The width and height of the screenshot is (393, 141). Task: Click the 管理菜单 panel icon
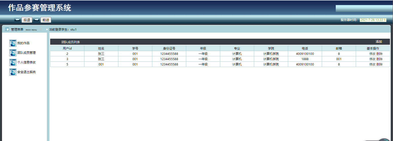coord(7,29)
